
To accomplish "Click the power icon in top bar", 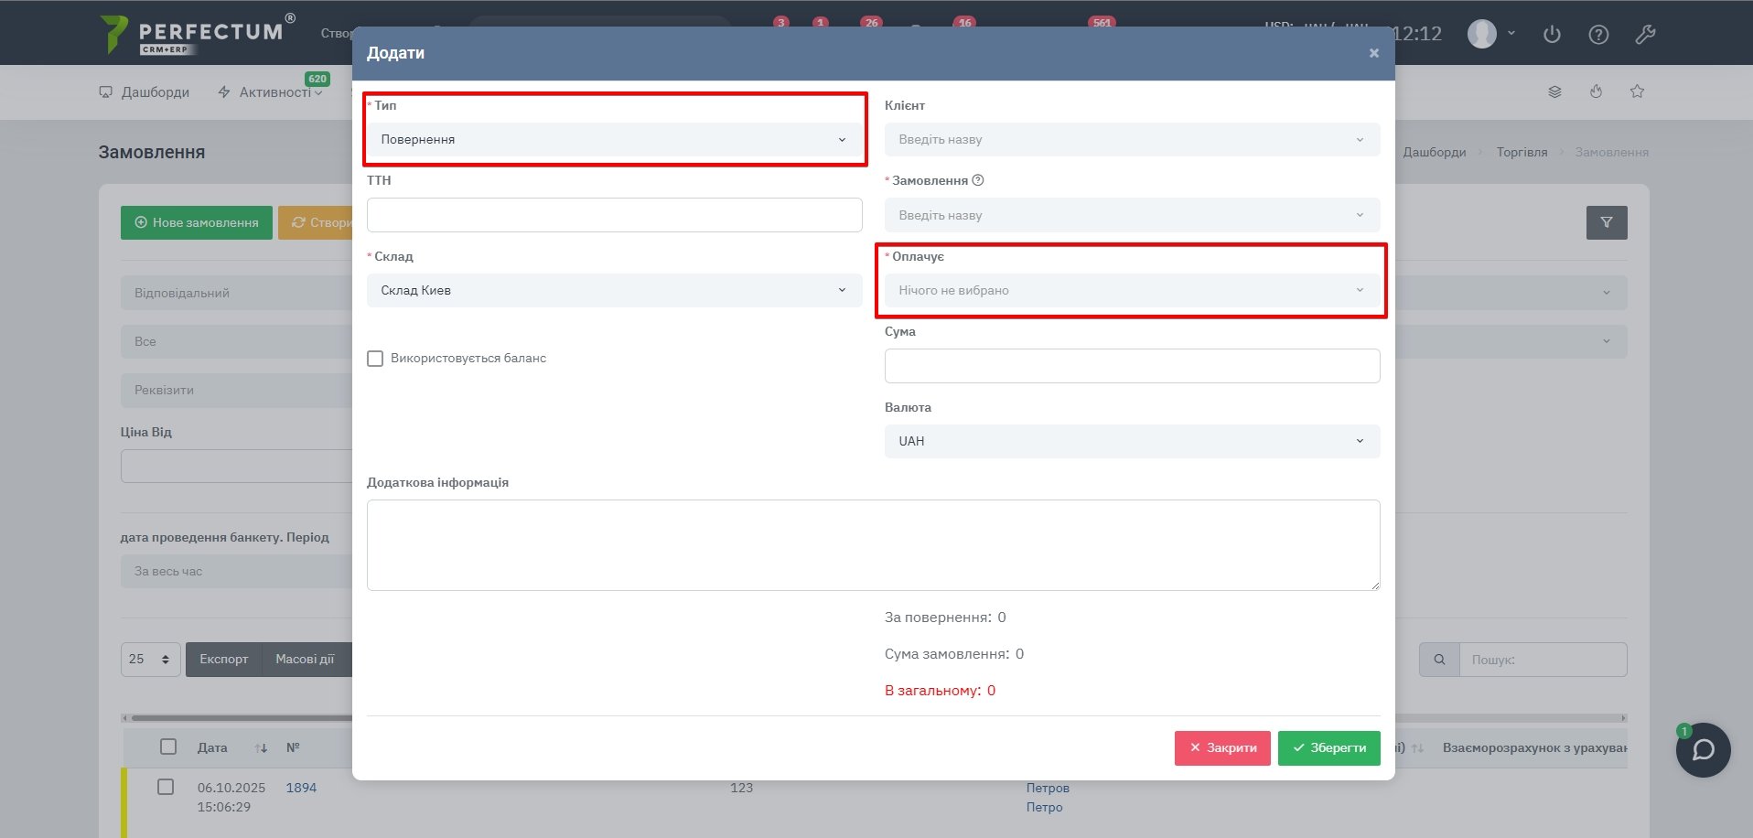I will tap(1552, 35).
